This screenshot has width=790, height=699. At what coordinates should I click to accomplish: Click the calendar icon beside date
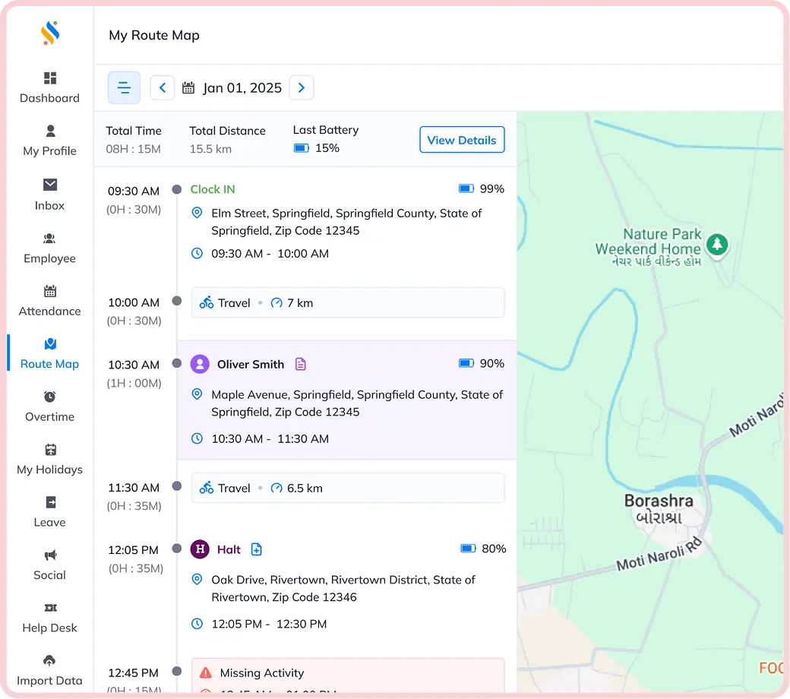point(188,87)
